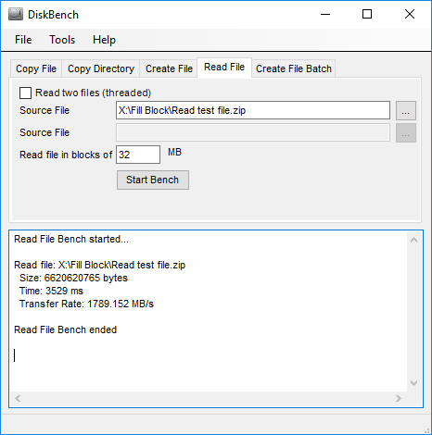Browse for first Source File with ellipsis button
432x435 pixels.
(406, 110)
